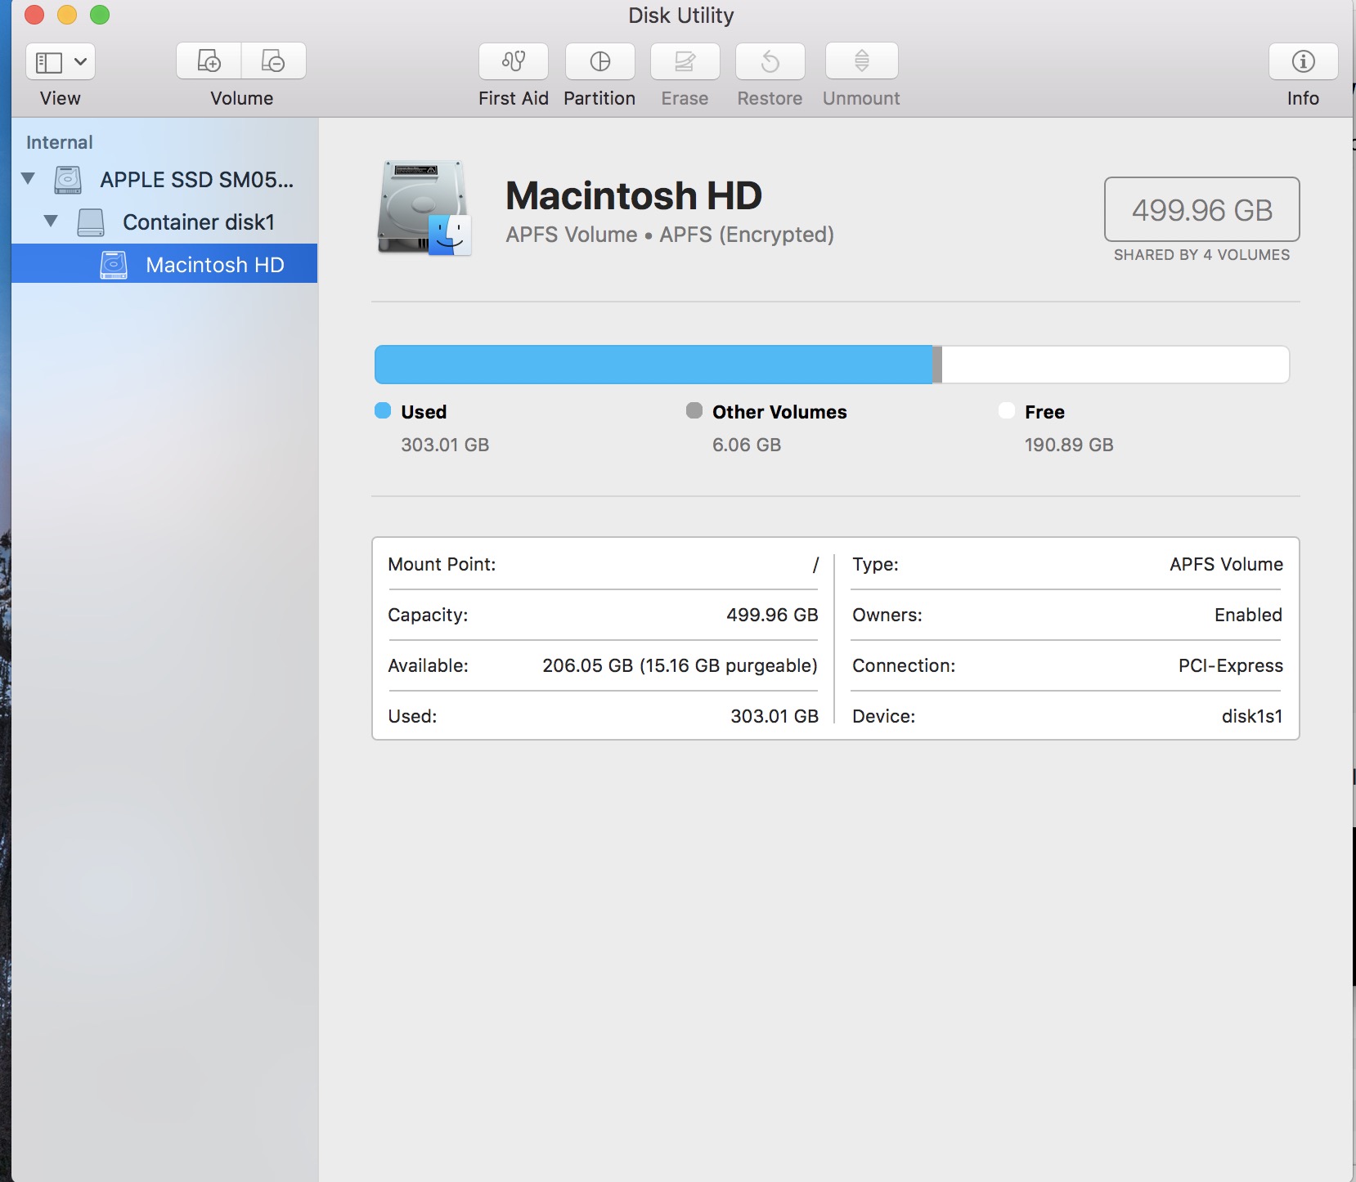This screenshot has height=1182, width=1356.
Task: Click the "Partition" toolbar label
Action: pyautogui.click(x=599, y=98)
